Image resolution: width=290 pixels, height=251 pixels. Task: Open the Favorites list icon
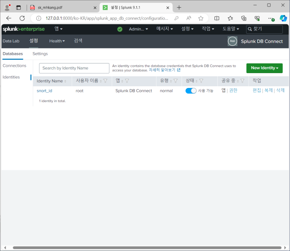(x=230, y=18)
